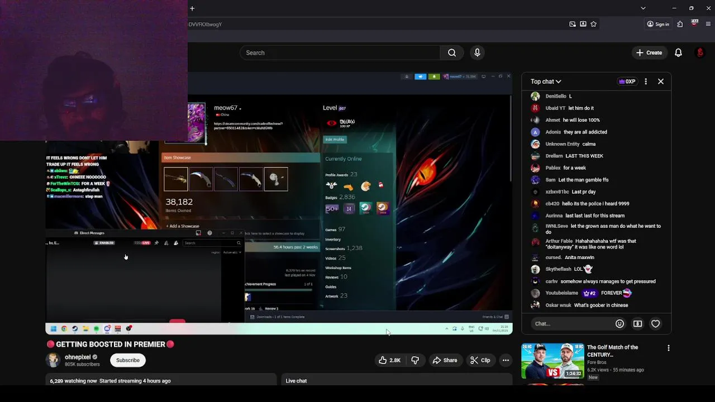Screen dimensions: 715x402
Task: Bookmark this page with the star icon
Action: coord(593,24)
